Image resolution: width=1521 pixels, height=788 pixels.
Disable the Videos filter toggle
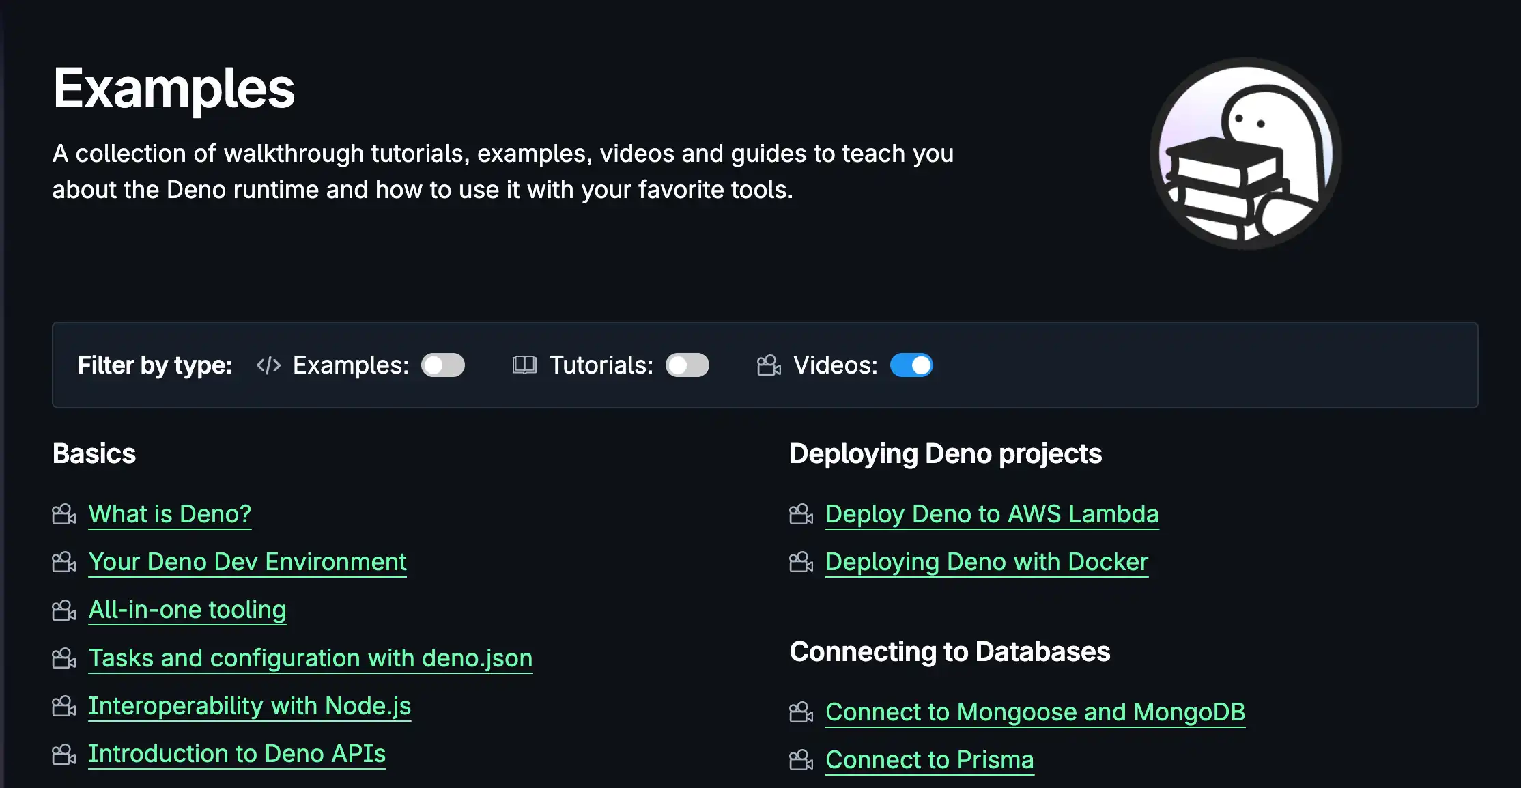click(x=911, y=365)
